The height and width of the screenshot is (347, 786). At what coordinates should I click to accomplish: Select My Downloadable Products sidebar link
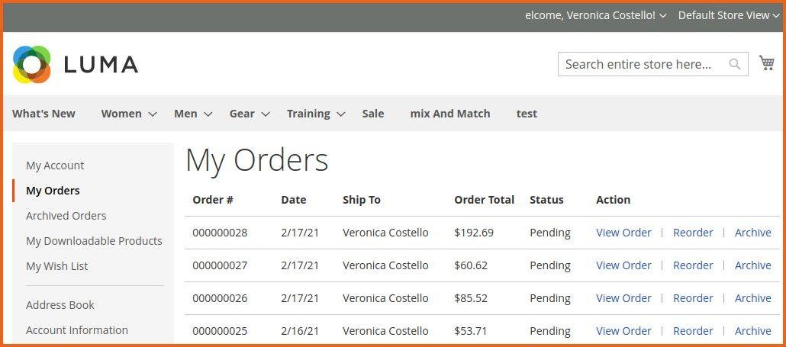click(x=94, y=241)
